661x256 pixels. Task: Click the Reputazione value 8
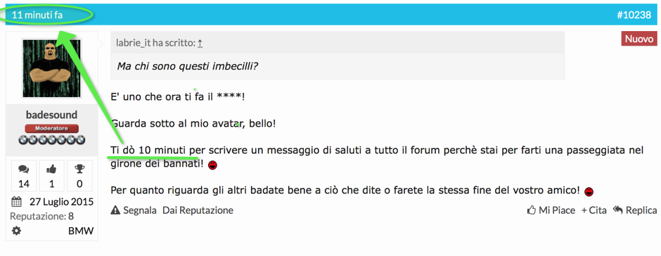coord(71,217)
